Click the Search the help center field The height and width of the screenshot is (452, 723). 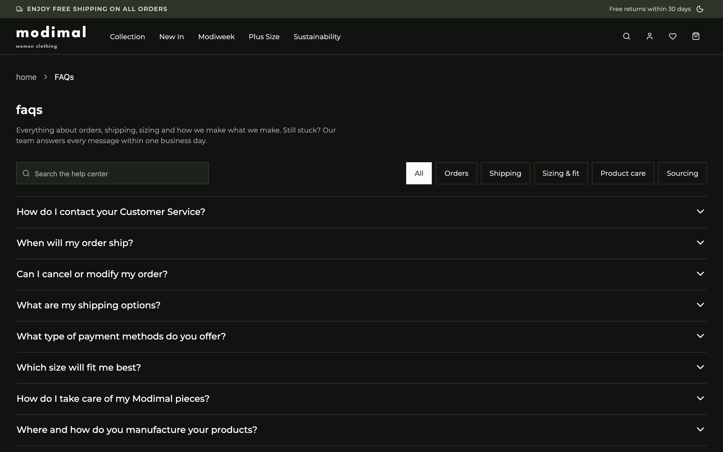tap(112, 173)
